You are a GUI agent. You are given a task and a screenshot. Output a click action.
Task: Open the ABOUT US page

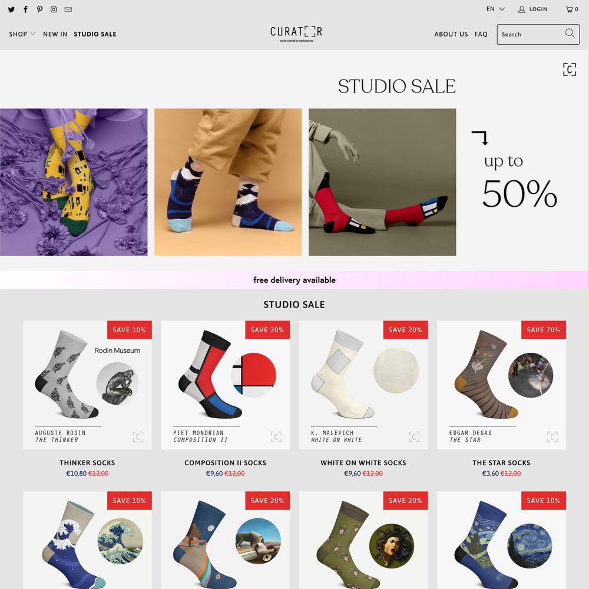(x=451, y=34)
